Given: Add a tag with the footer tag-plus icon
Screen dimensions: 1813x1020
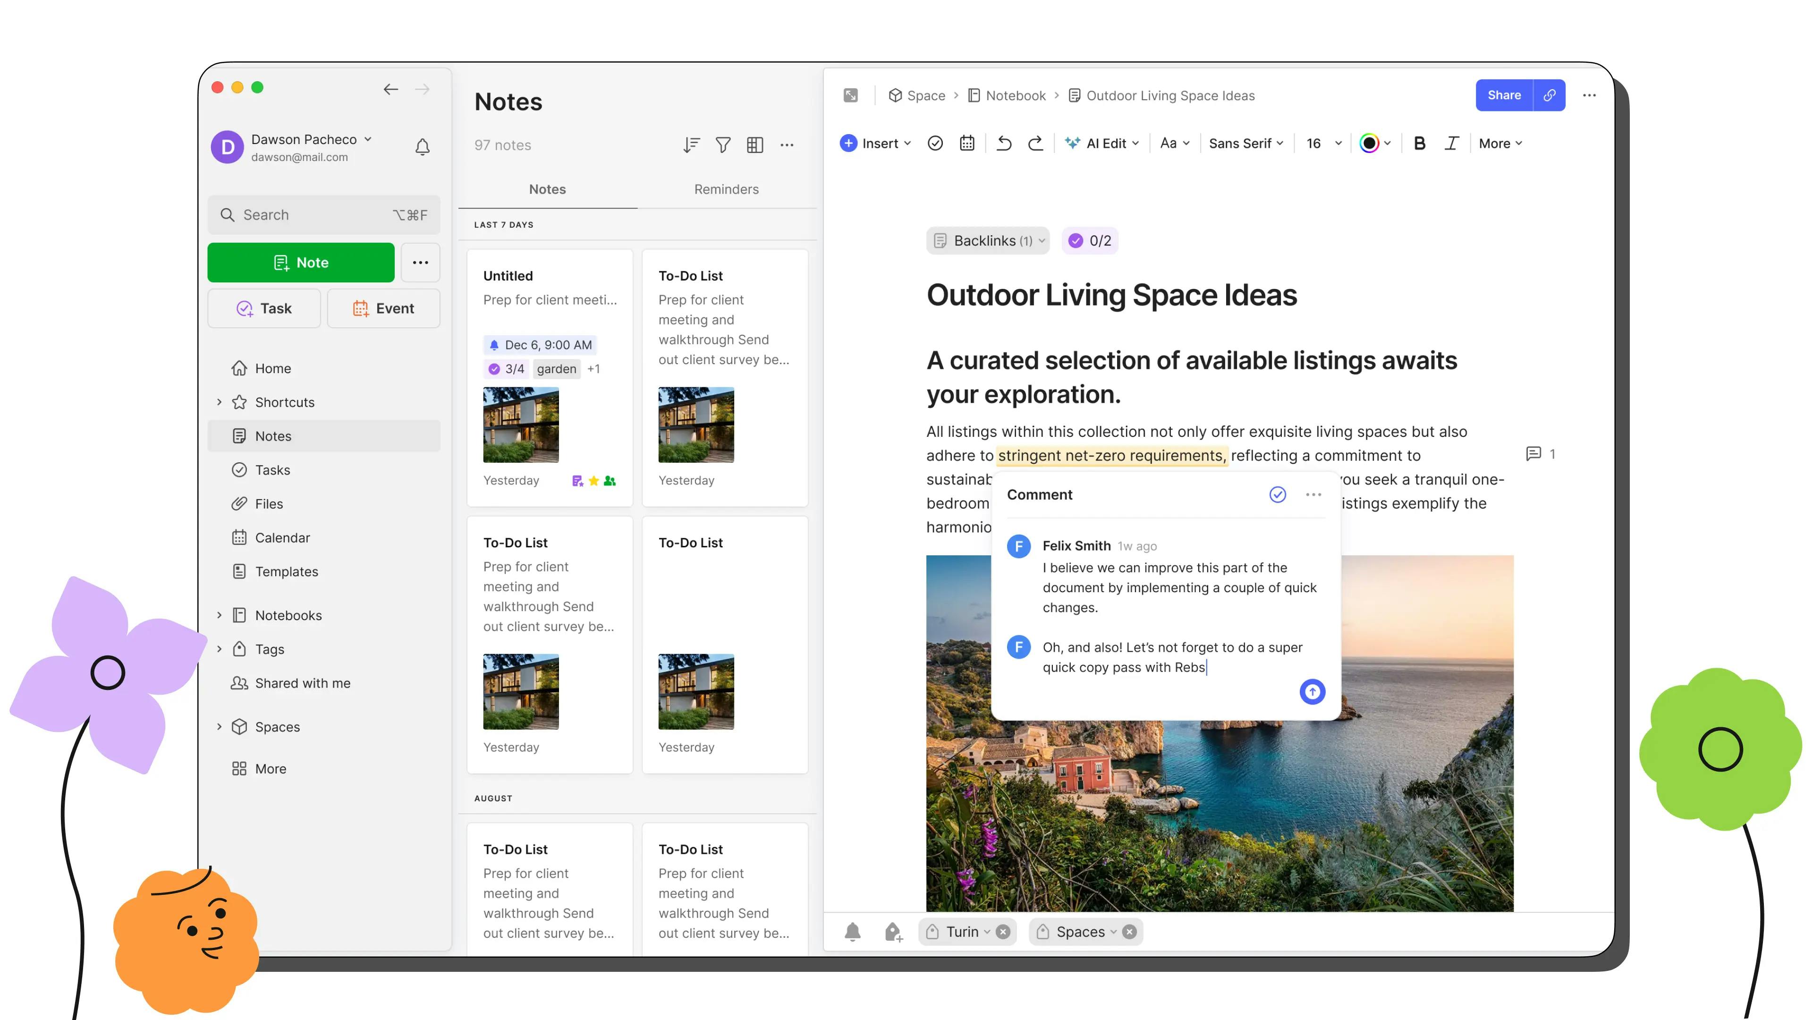Looking at the screenshot, I should click(x=893, y=932).
